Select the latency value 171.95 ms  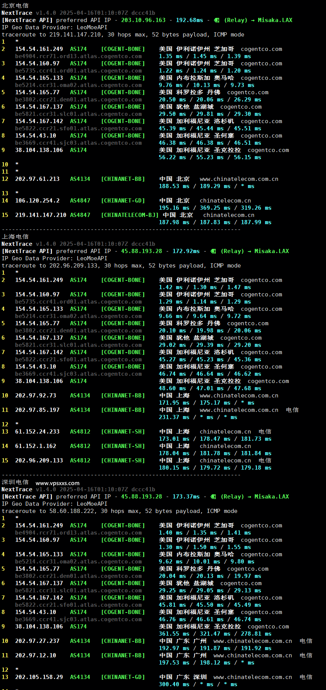coord(174,403)
